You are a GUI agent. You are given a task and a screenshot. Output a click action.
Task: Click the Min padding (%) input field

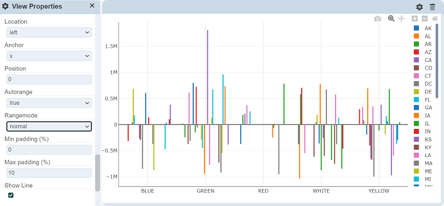pos(49,150)
